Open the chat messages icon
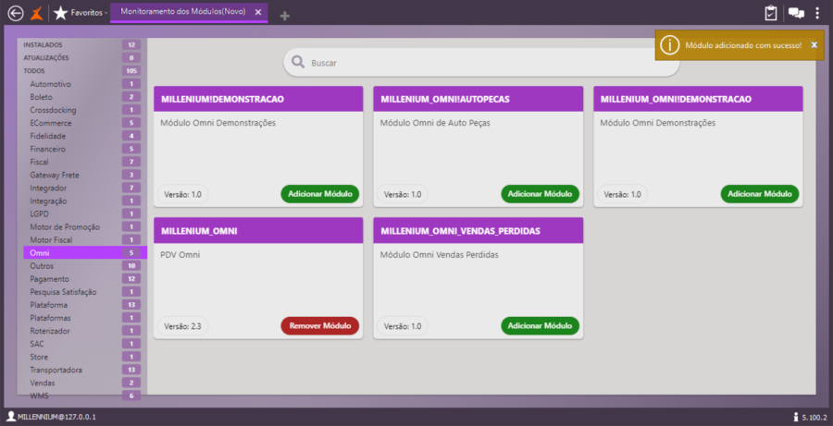This screenshot has height=426, width=833. tap(796, 13)
